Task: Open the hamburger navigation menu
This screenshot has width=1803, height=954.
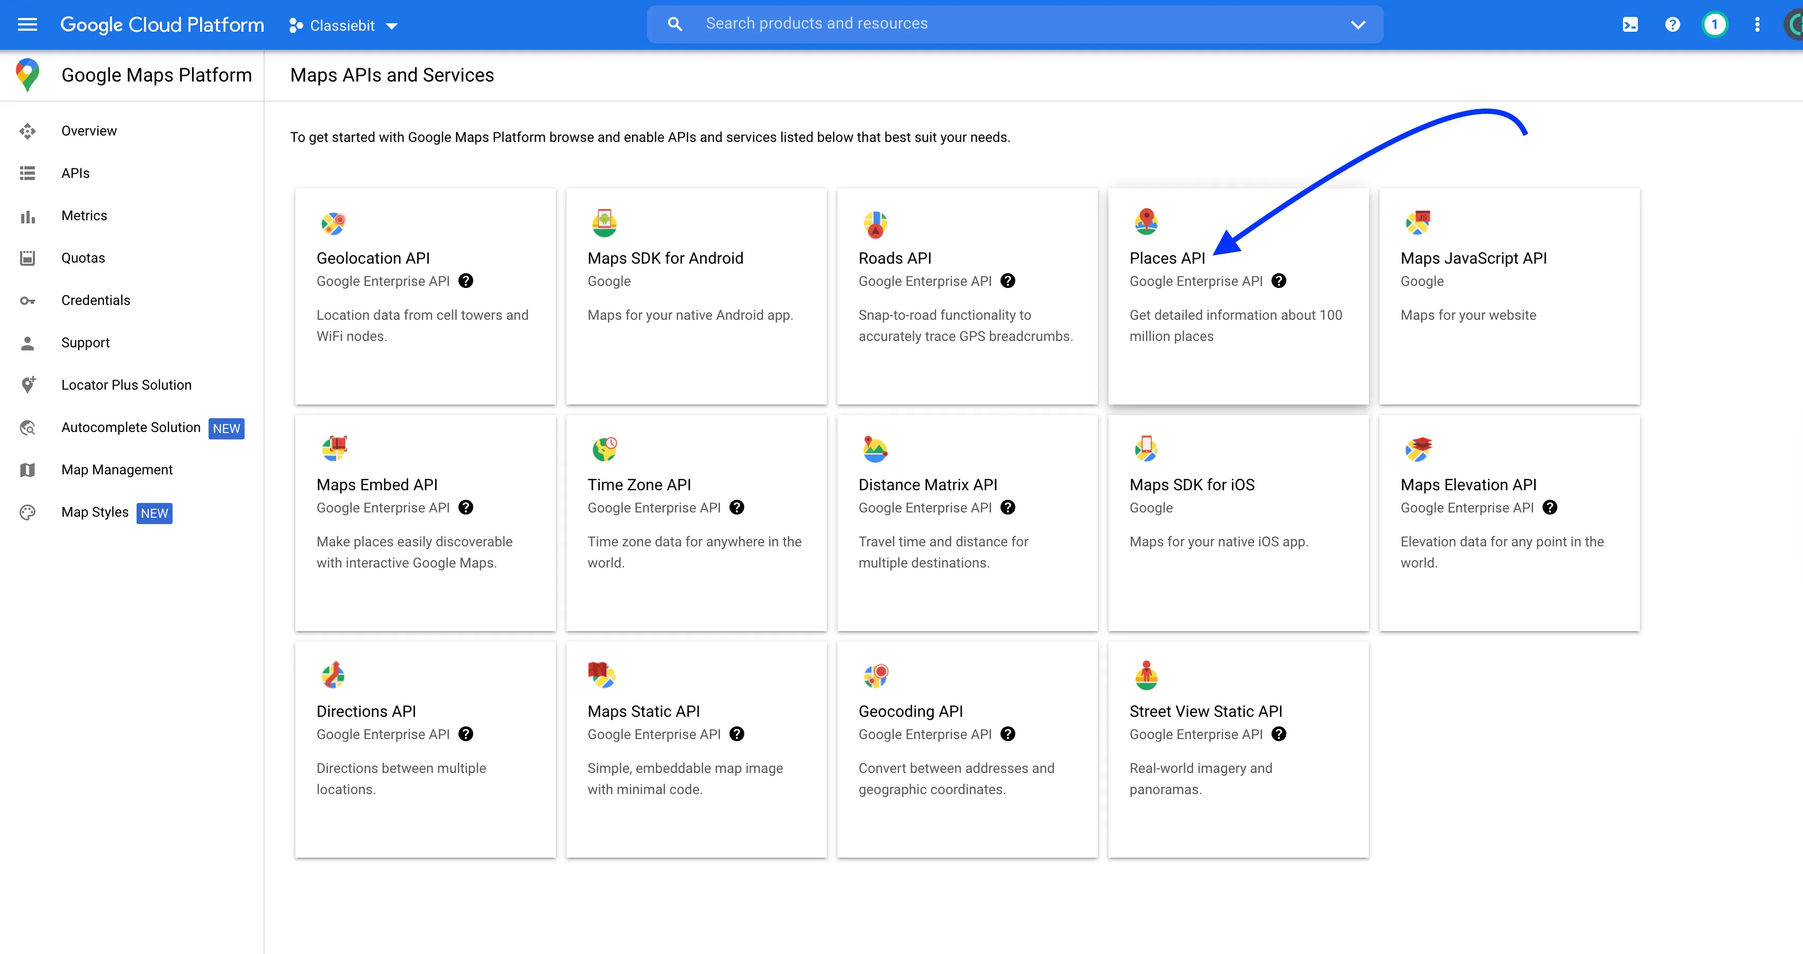Action: tap(28, 24)
